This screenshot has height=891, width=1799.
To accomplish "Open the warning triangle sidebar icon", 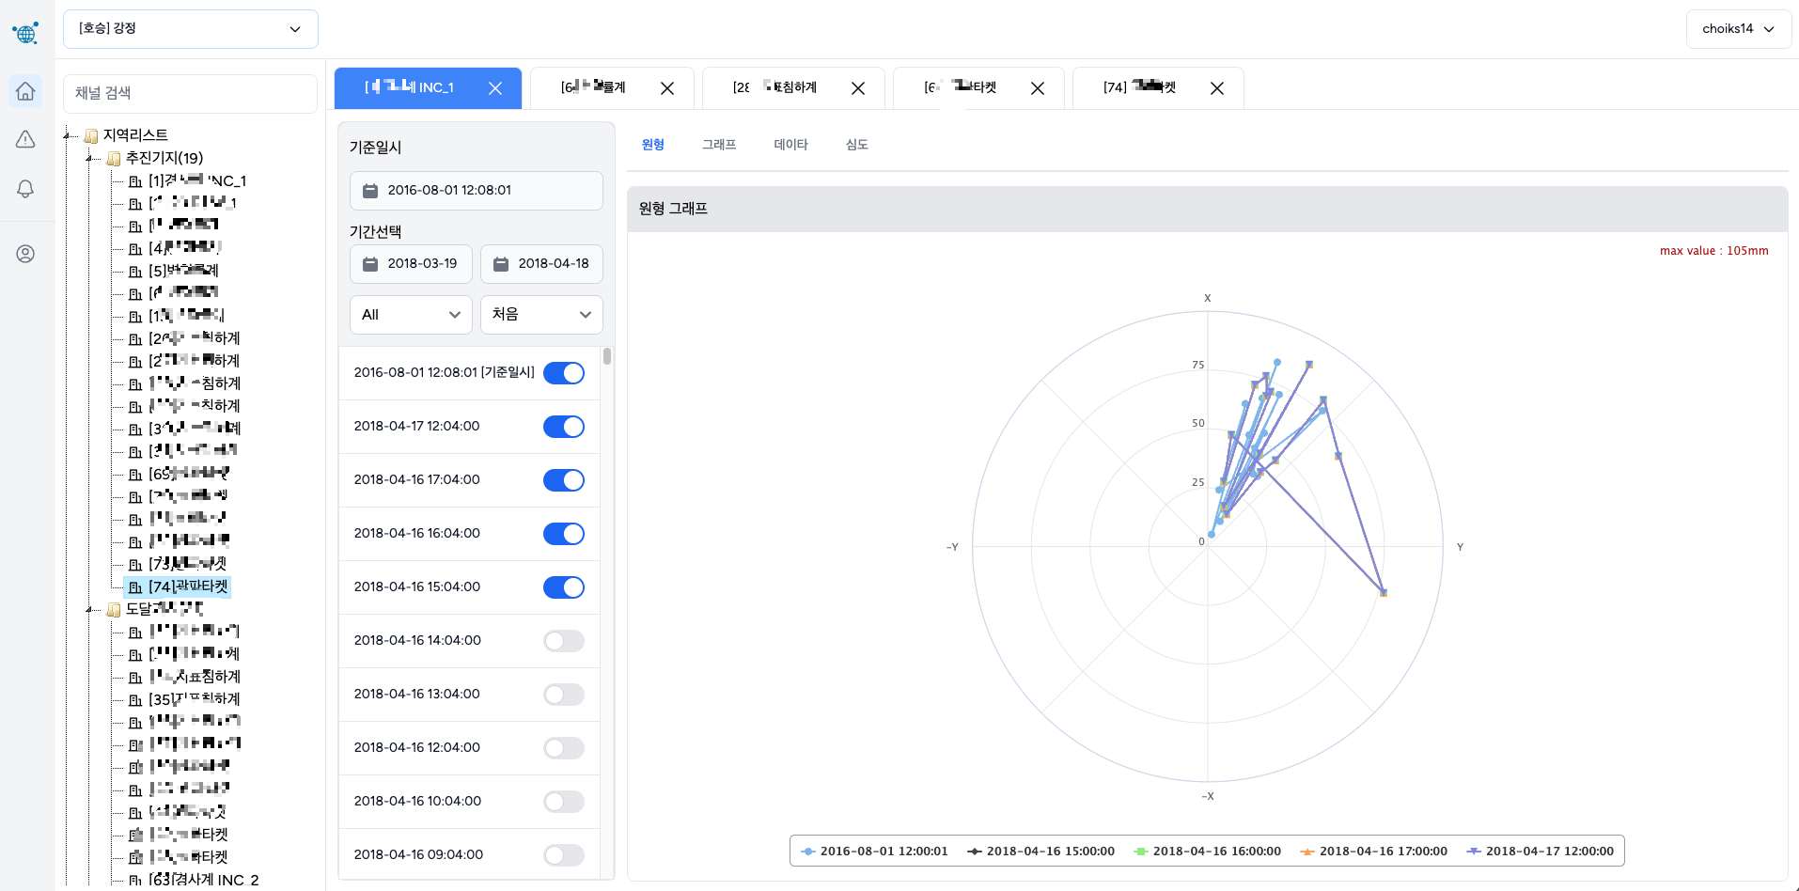I will click(25, 139).
